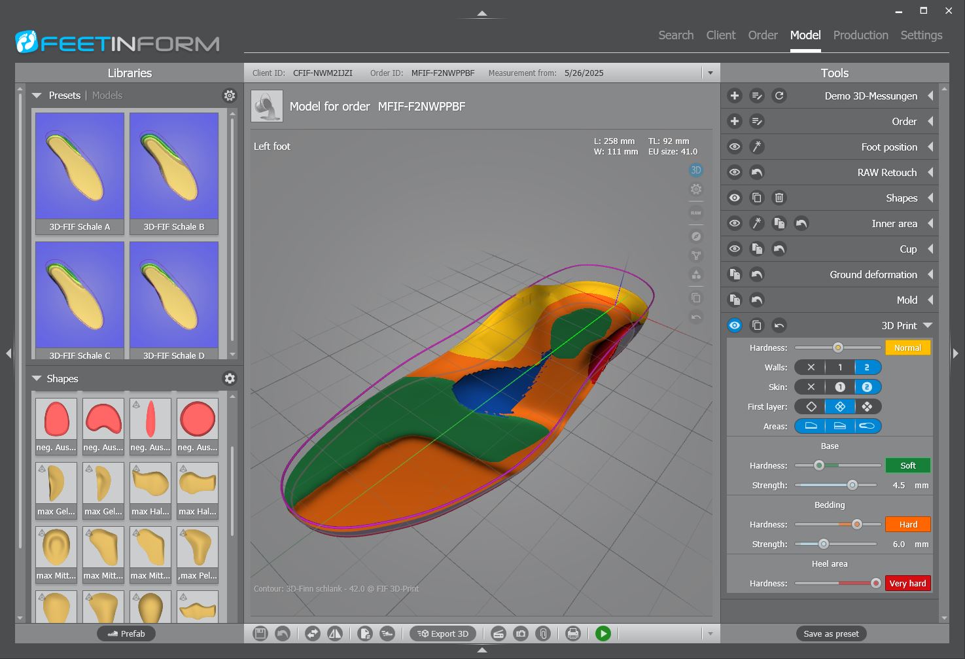Select the magic wand icon for Foot position

(757, 147)
